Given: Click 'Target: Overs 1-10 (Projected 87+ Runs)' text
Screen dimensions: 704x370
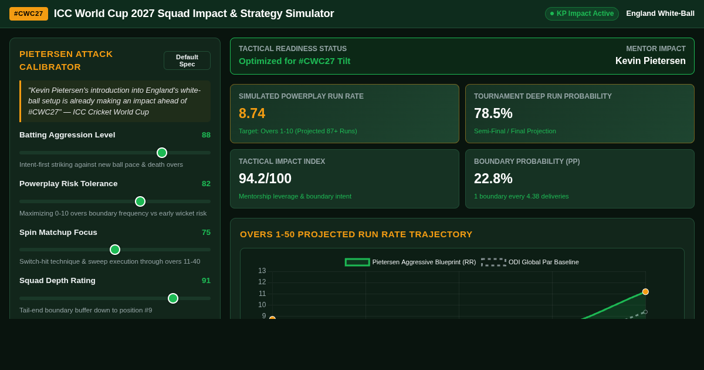Looking at the screenshot, I should pos(298,131).
